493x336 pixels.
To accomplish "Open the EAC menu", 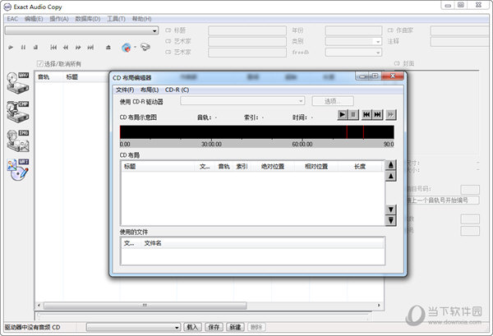I will point(12,19).
